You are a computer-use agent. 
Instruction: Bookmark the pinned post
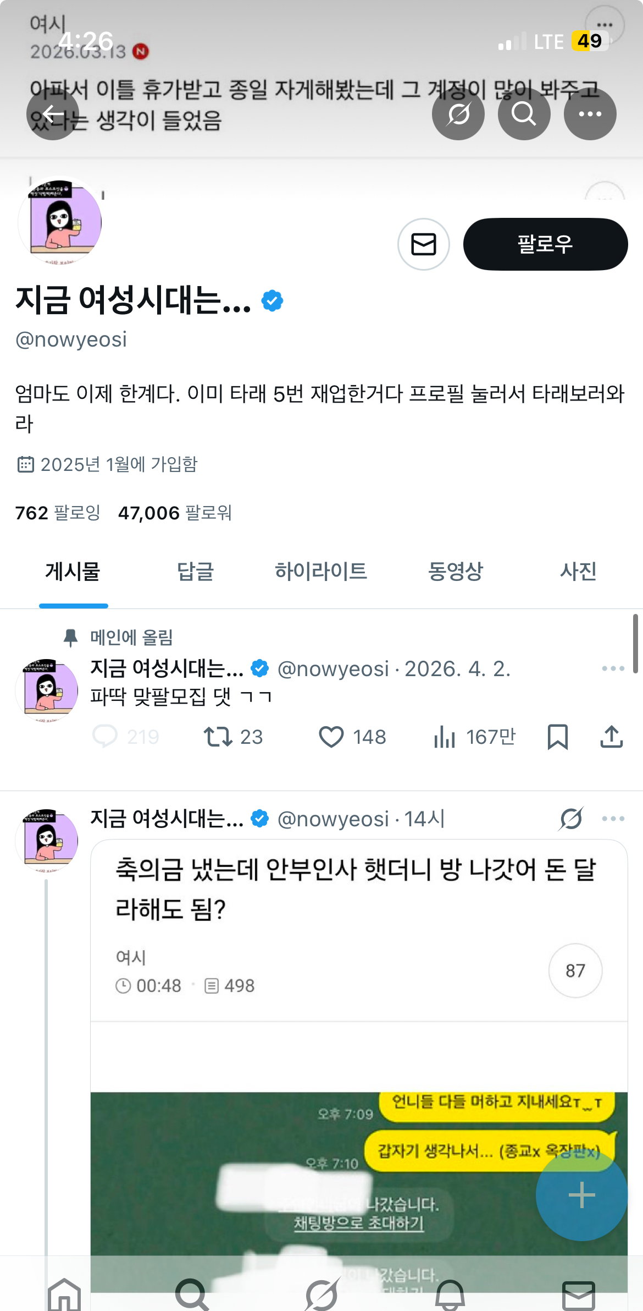[x=557, y=737]
